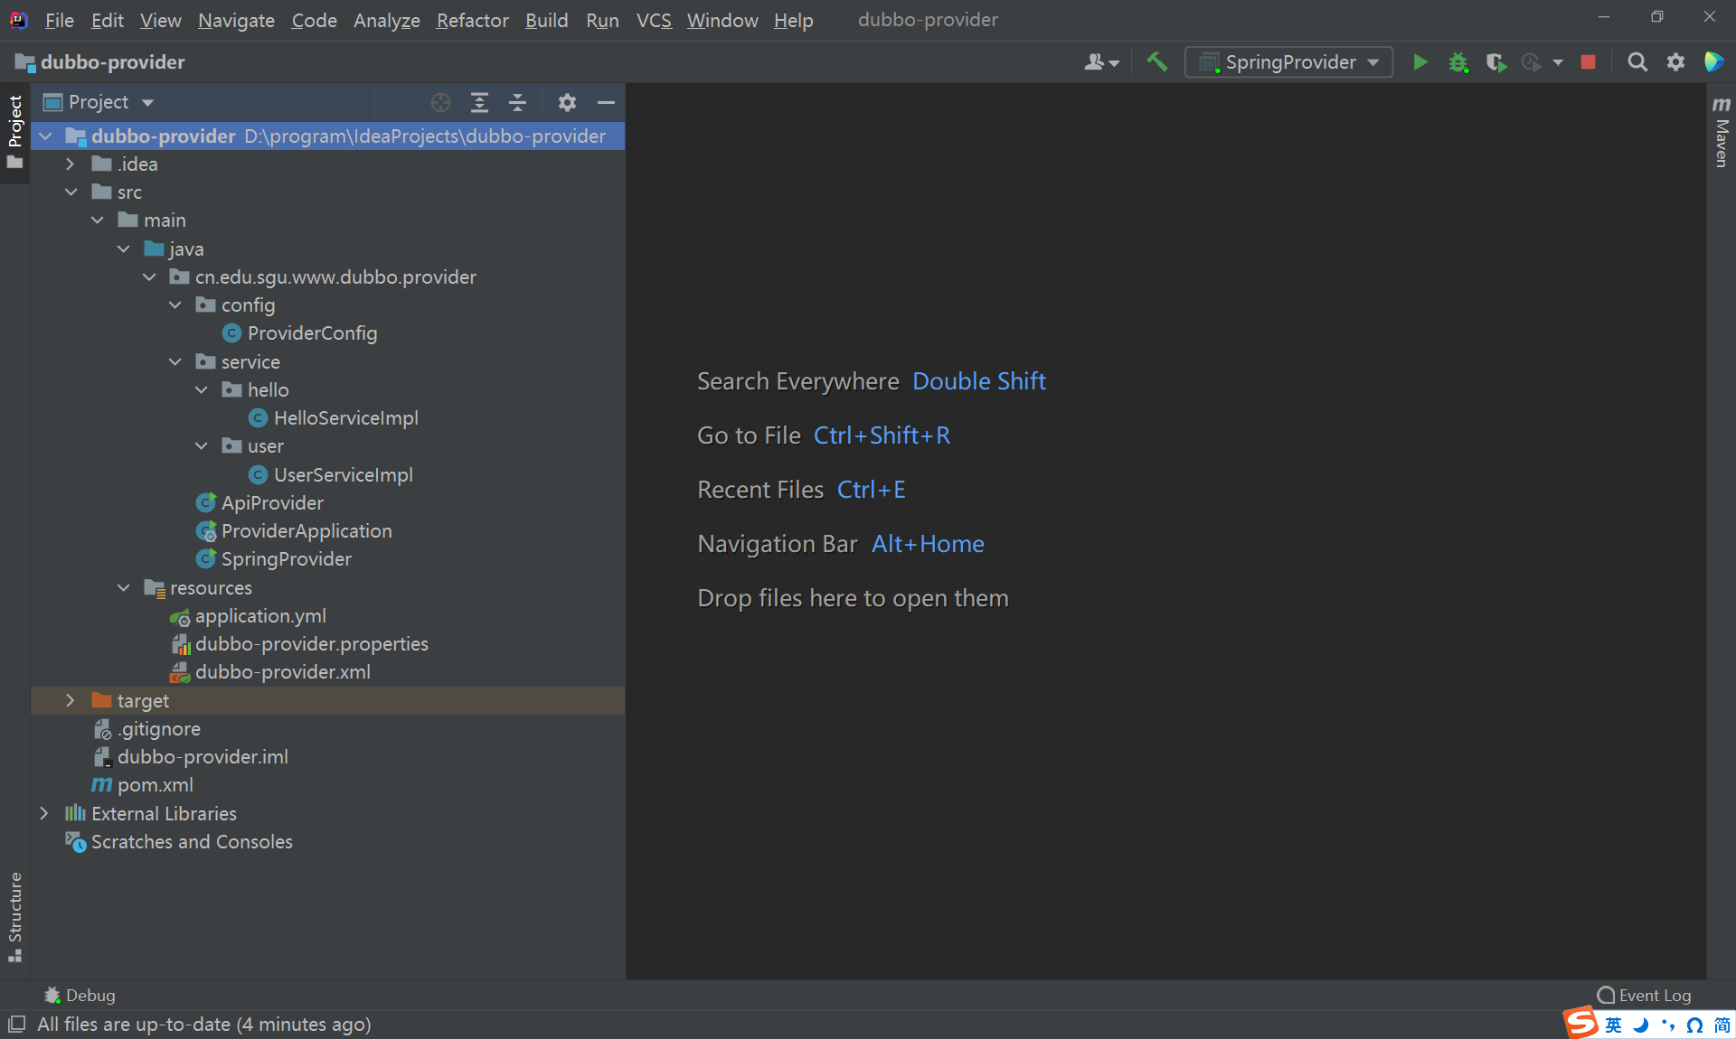The width and height of the screenshot is (1736, 1039).
Task: Select pom.xml Maven file
Action: pos(155,785)
